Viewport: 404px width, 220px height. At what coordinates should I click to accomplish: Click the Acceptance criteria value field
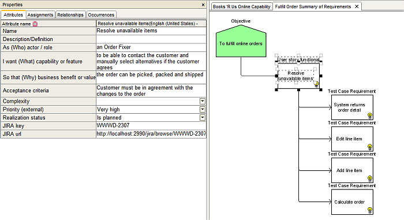[151, 91]
